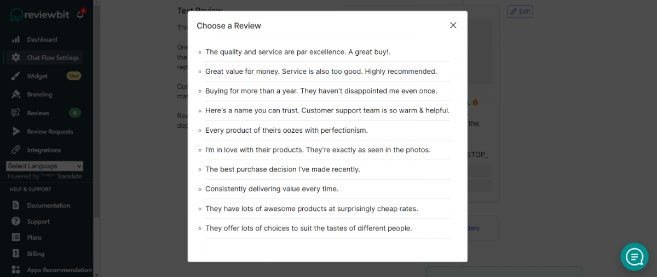Choose 'The best purchase decision' review

click(283, 169)
